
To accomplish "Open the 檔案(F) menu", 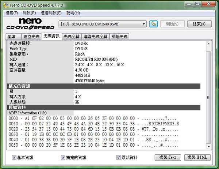I will [12, 13].
